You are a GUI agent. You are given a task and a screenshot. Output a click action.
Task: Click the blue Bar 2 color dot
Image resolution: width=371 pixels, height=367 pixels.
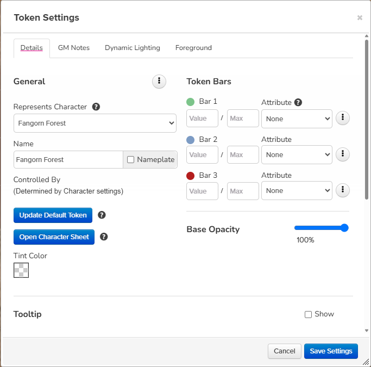click(x=191, y=140)
